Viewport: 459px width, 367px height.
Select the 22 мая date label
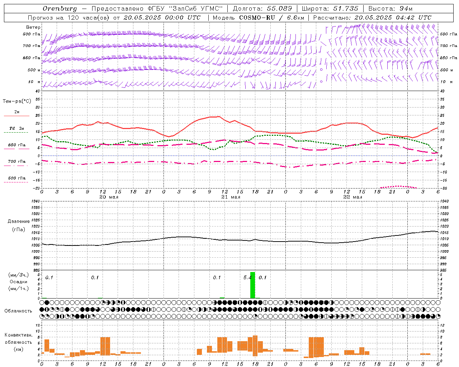coord(352,197)
